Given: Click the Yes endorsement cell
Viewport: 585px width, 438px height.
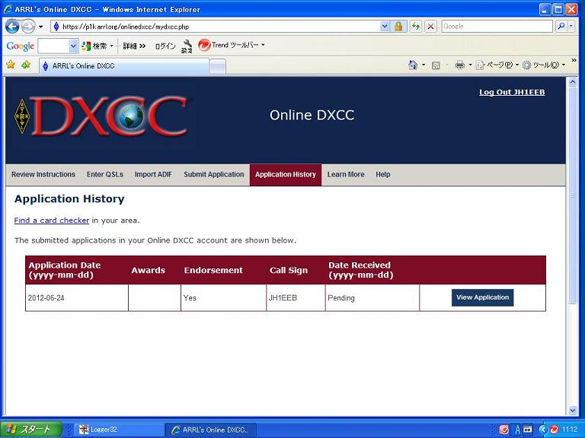Looking at the screenshot, I should (x=223, y=297).
